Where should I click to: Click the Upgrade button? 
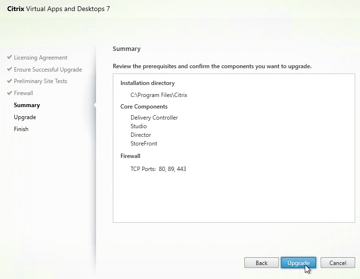(x=299, y=263)
